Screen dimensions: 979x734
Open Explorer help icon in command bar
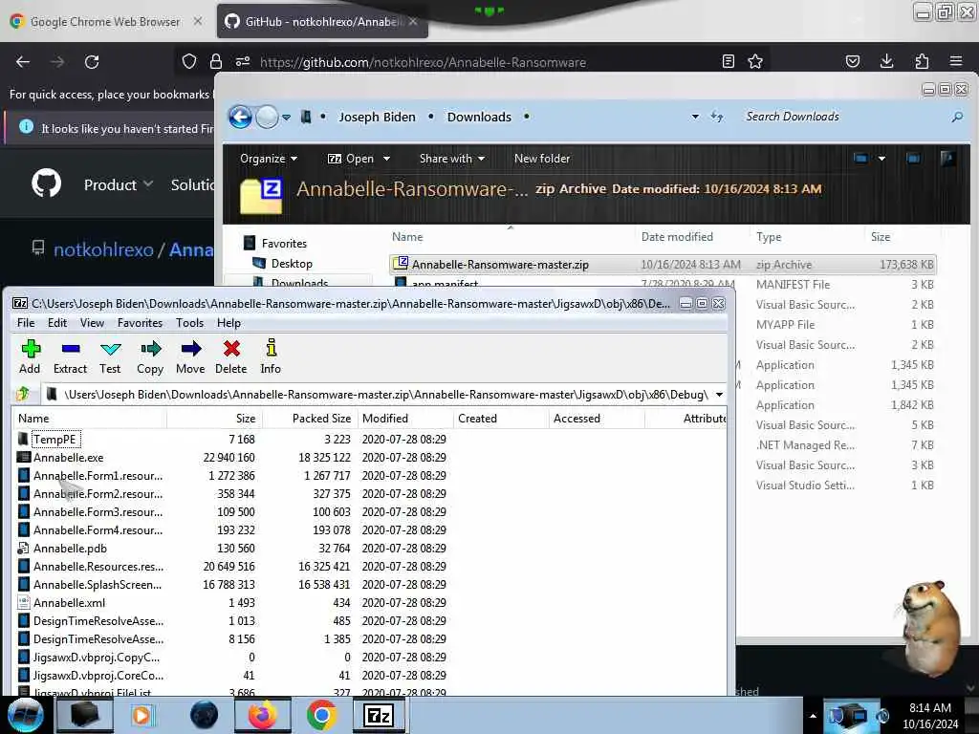[947, 159]
